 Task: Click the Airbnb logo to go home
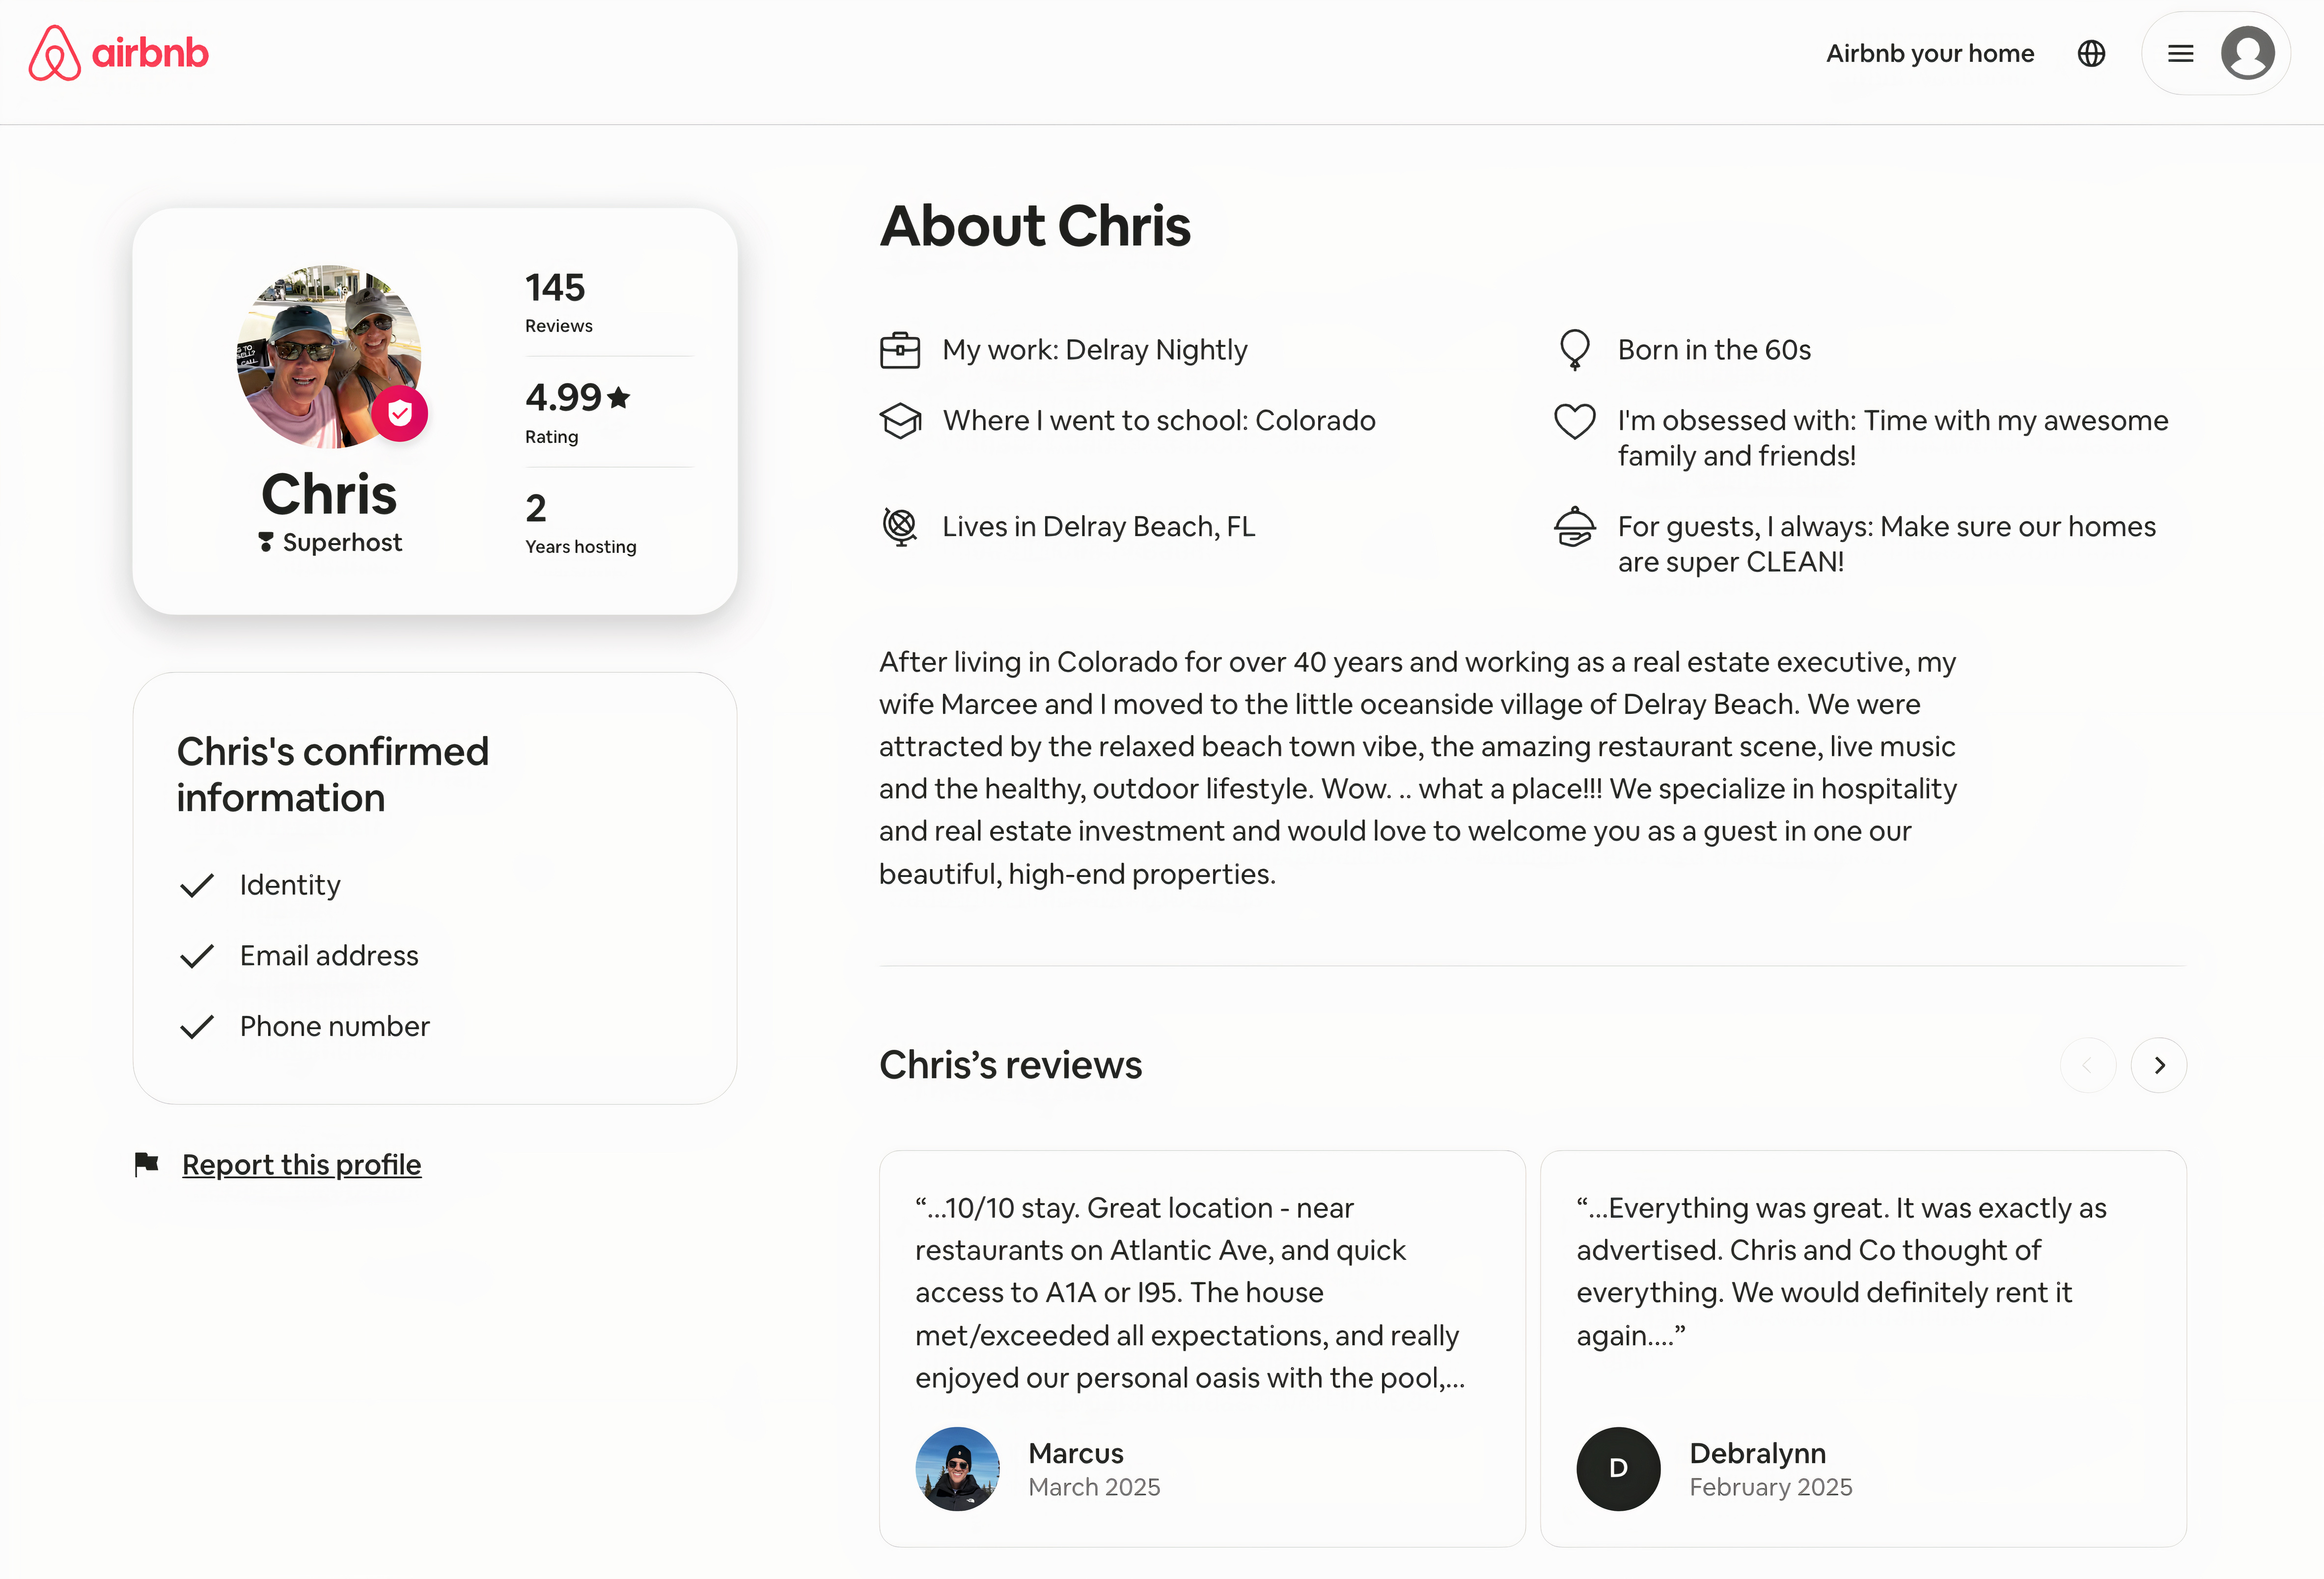click(118, 53)
